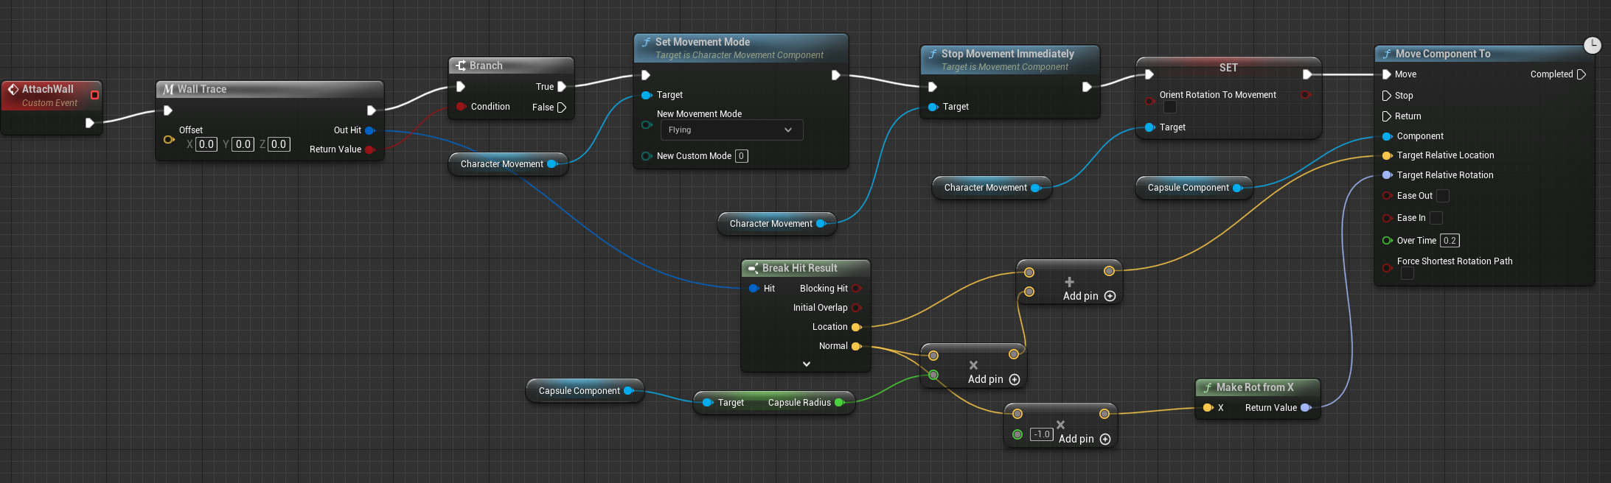Expand Break Hit Result hidden pins
The height and width of the screenshot is (483, 1611).
[807, 364]
